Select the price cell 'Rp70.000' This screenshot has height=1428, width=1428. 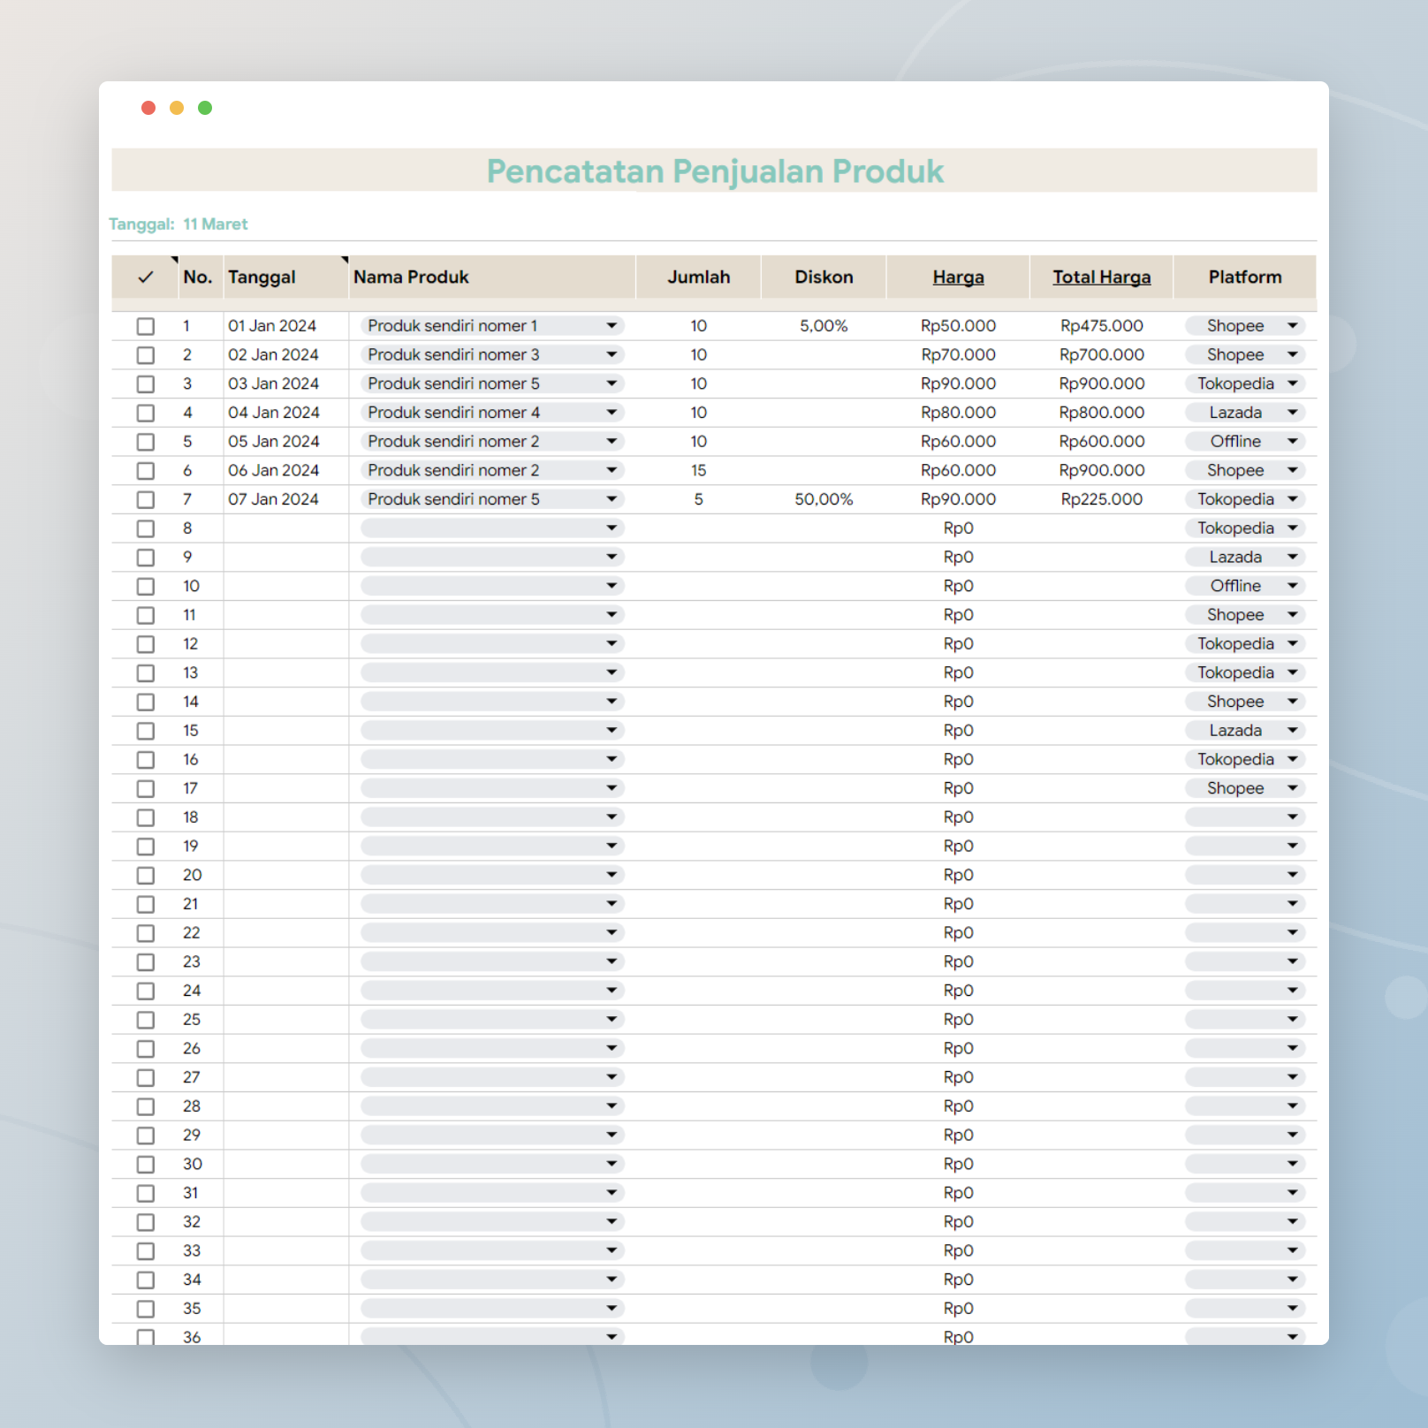coord(958,355)
